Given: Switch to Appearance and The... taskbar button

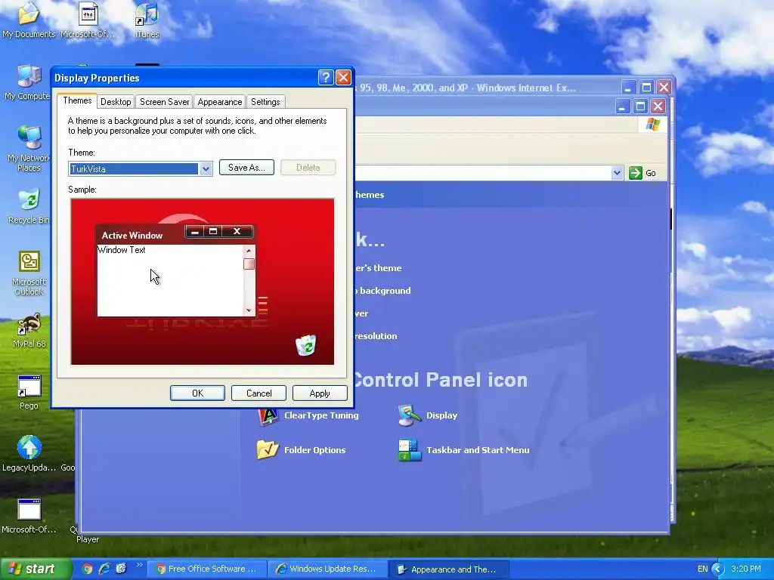Looking at the screenshot, I should click(x=449, y=569).
